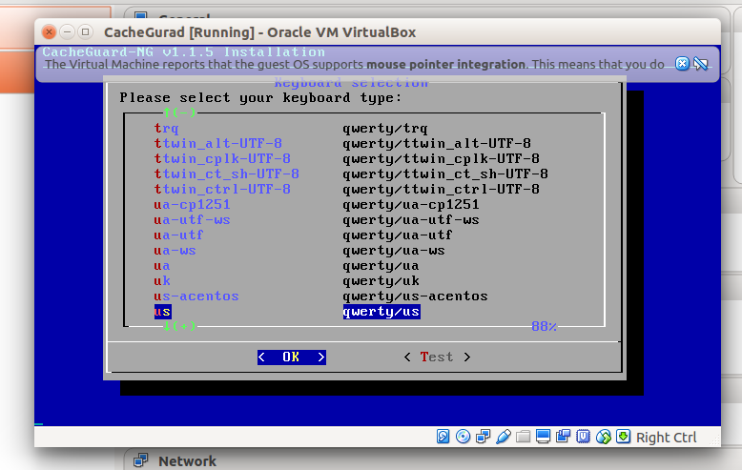
Task: Click the shared folders status icon
Action: [x=523, y=437]
